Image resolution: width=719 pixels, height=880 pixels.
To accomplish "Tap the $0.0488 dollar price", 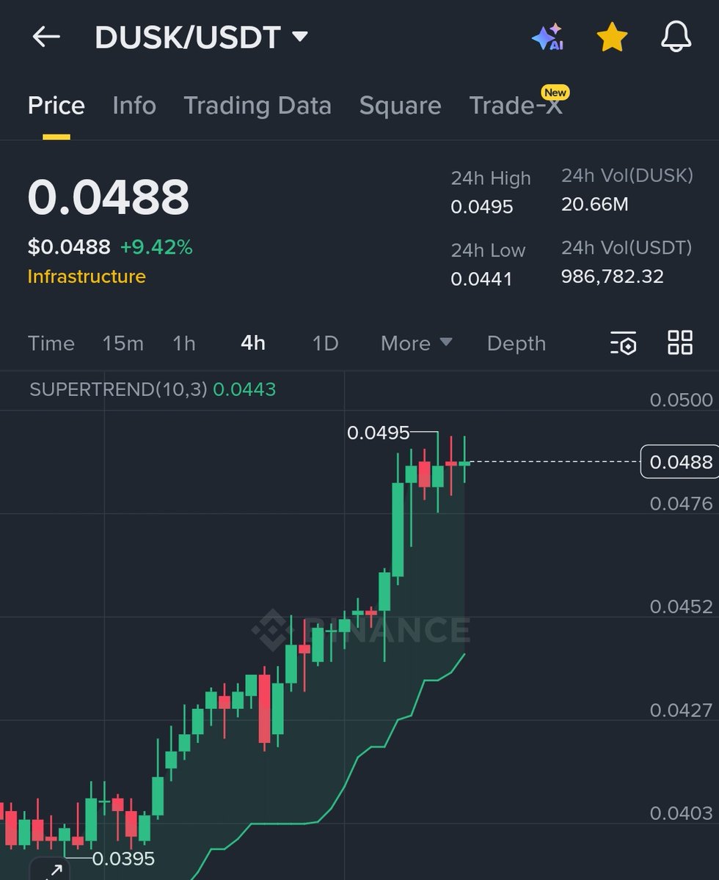I will point(69,247).
